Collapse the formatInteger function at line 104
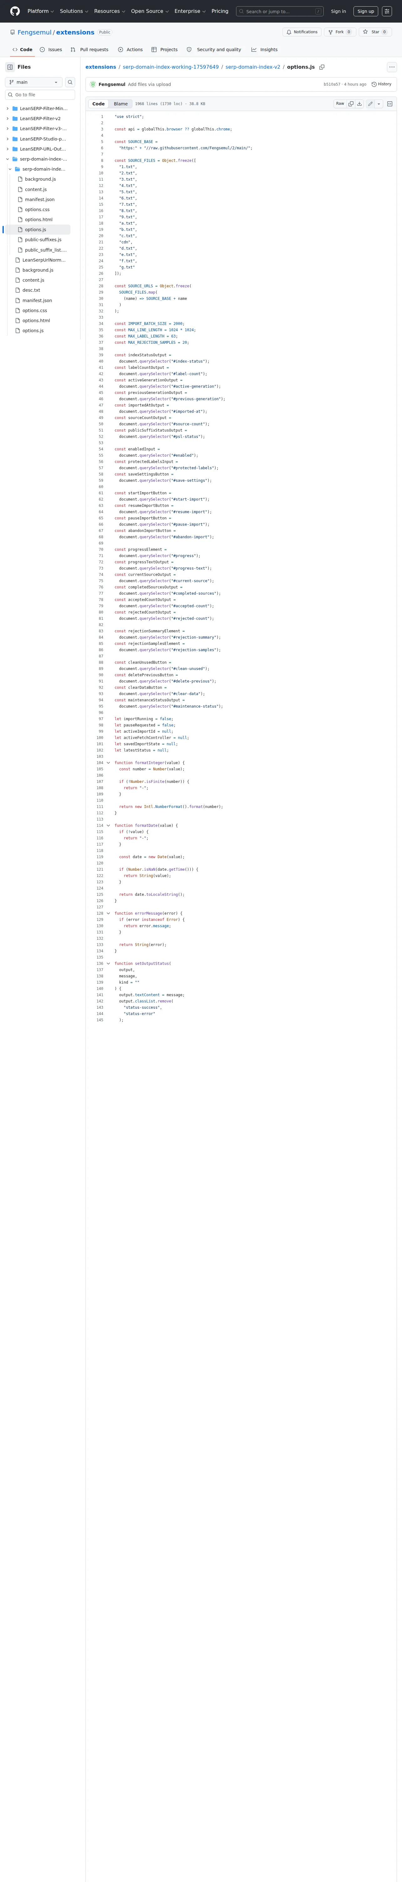Screen dimensions: 402x1882 [109, 763]
